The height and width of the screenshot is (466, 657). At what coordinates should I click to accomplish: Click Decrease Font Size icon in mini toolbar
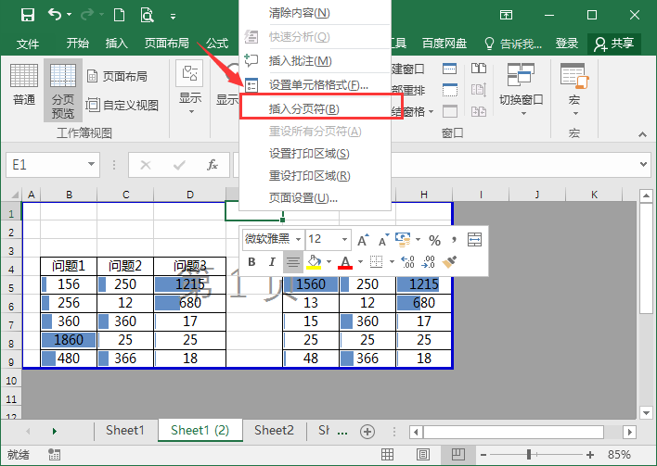383,240
